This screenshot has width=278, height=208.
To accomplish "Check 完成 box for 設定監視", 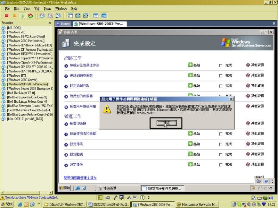I will 221,154.
